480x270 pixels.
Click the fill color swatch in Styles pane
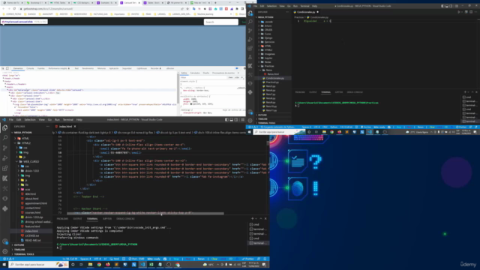coord(191,104)
